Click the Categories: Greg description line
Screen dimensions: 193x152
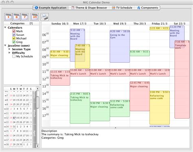coord(53,138)
